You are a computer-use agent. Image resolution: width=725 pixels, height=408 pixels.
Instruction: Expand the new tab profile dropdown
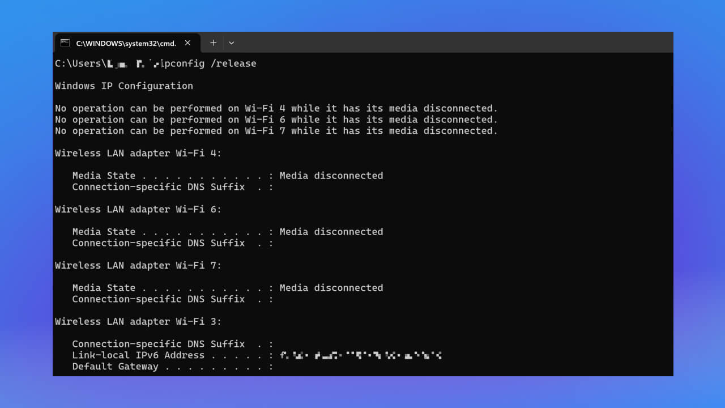(x=231, y=43)
